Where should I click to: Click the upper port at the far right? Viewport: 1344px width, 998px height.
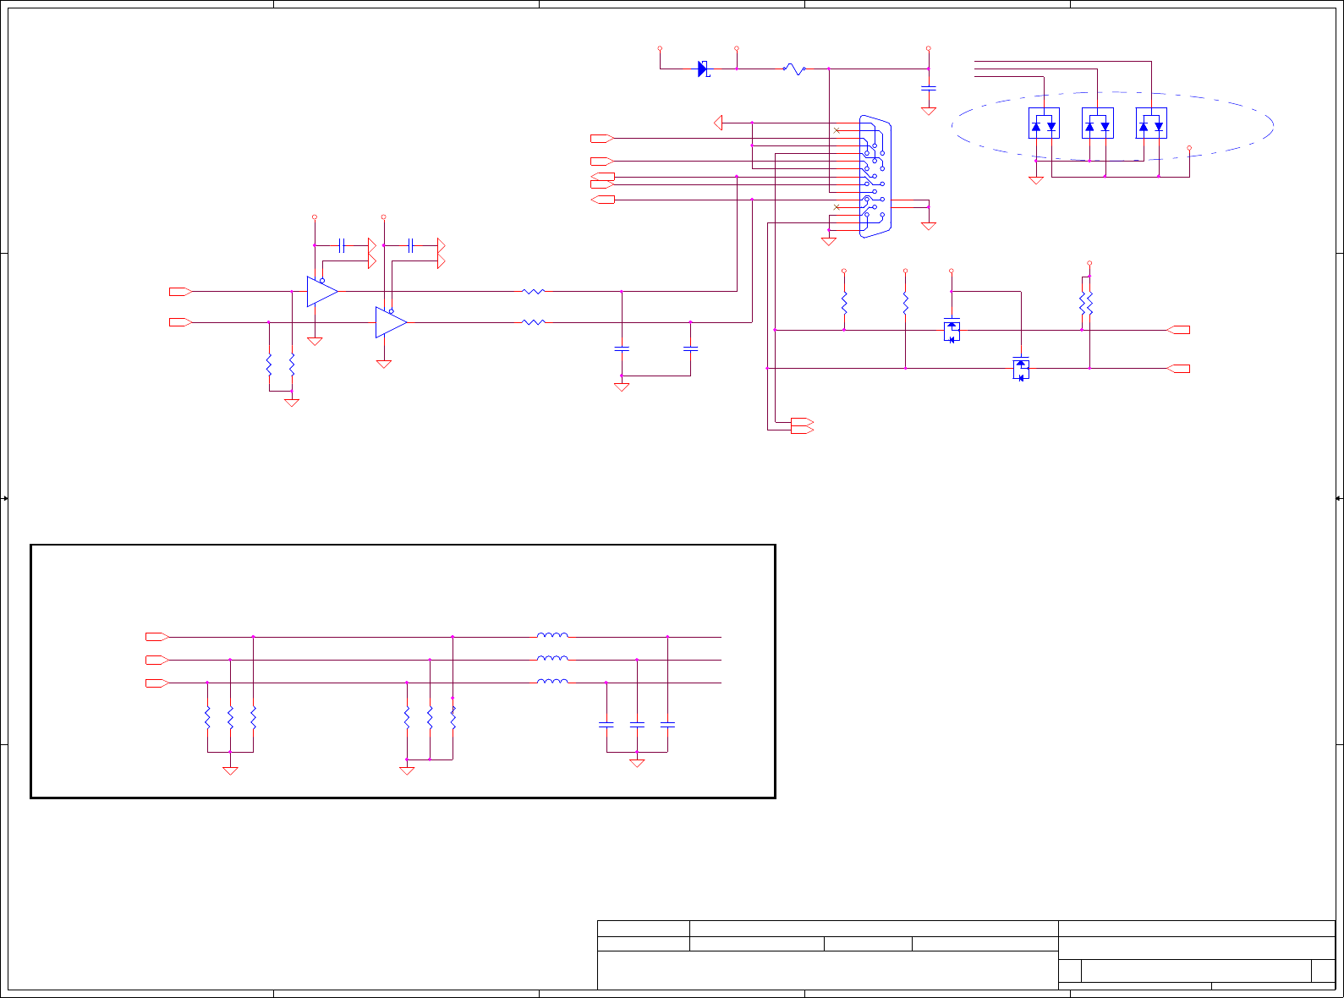1178,330
